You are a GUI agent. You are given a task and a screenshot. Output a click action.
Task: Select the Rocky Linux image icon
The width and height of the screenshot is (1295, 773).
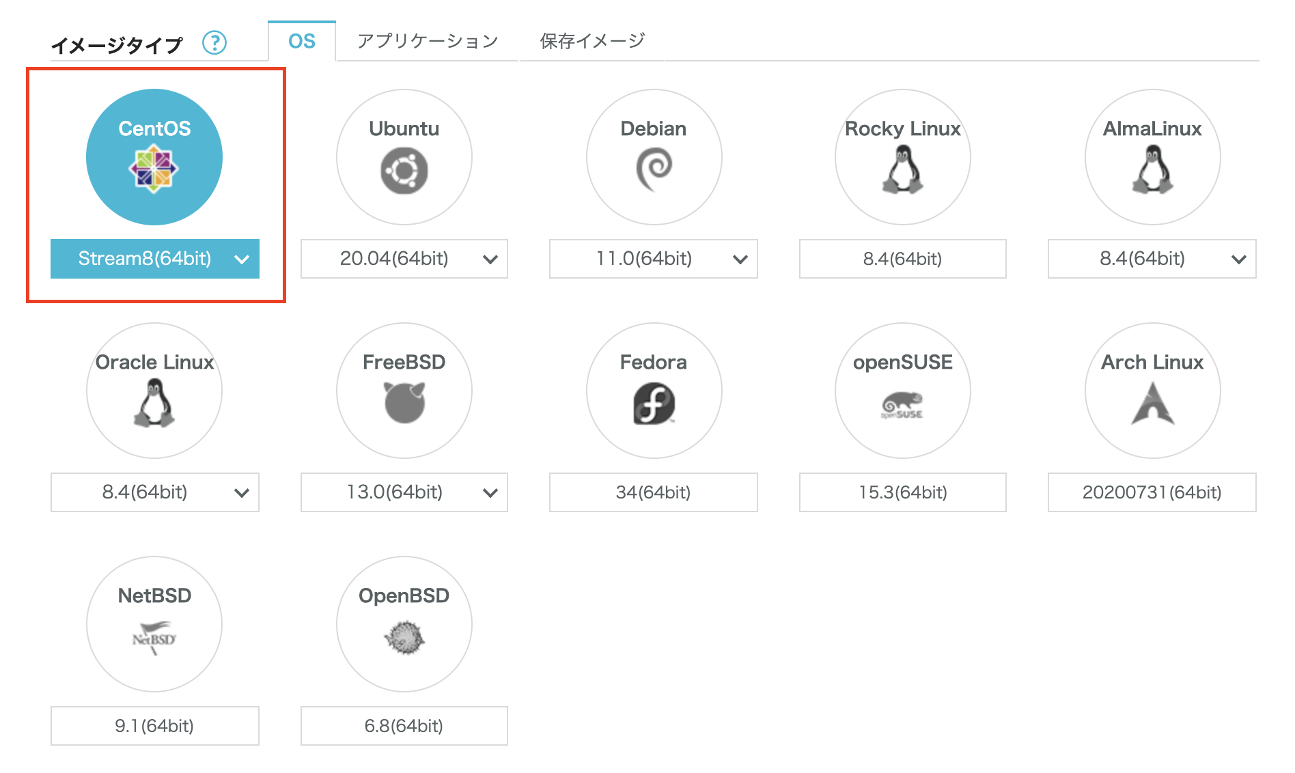pyautogui.click(x=903, y=156)
